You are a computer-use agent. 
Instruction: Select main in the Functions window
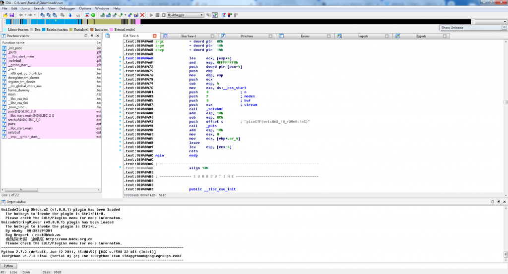click(12, 94)
